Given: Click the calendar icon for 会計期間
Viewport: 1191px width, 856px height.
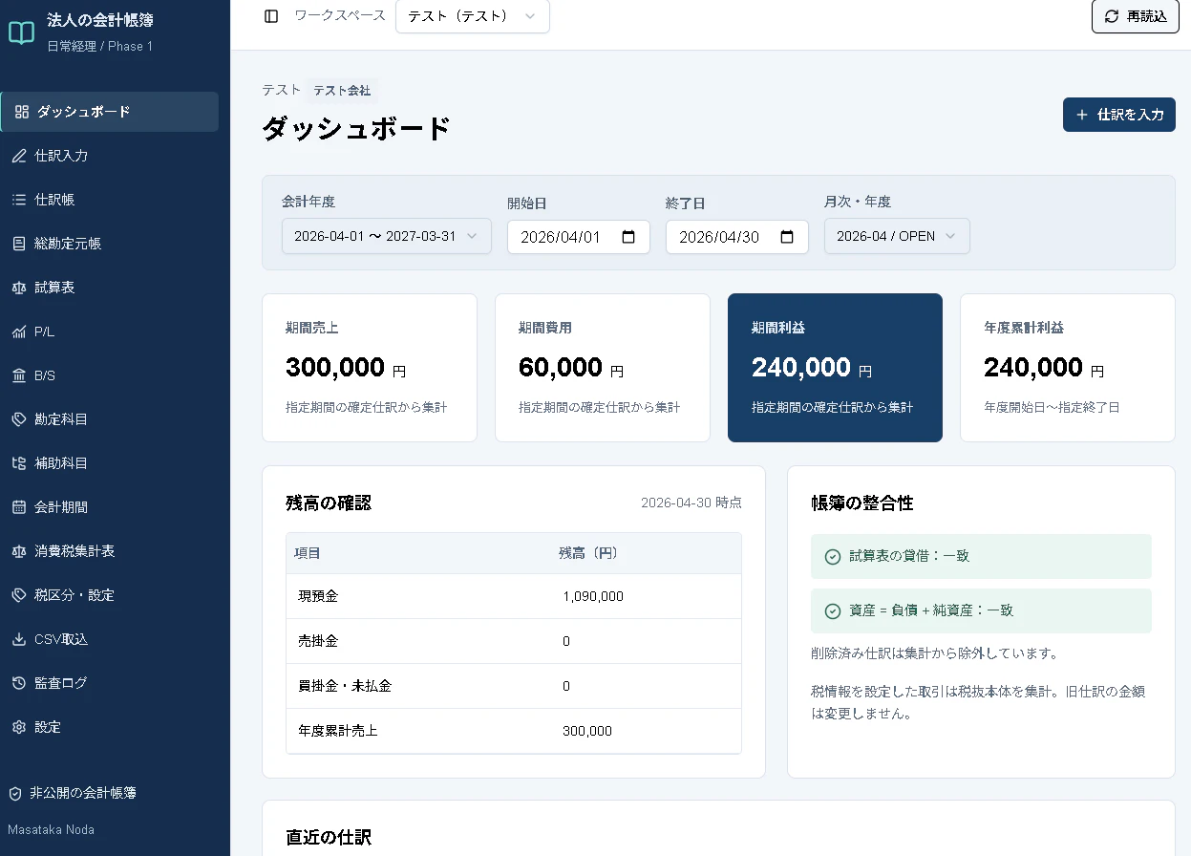Looking at the screenshot, I should click(19, 507).
